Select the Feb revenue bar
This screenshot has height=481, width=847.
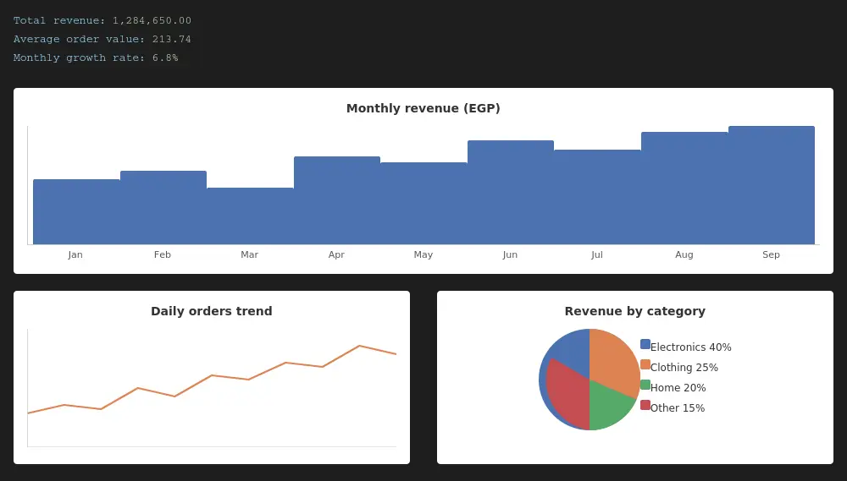[x=163, y=208]
